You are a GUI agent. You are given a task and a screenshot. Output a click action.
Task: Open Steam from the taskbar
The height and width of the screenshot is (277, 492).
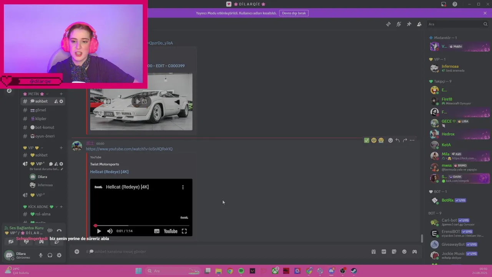pyautogui.click(x=354, y=271)
